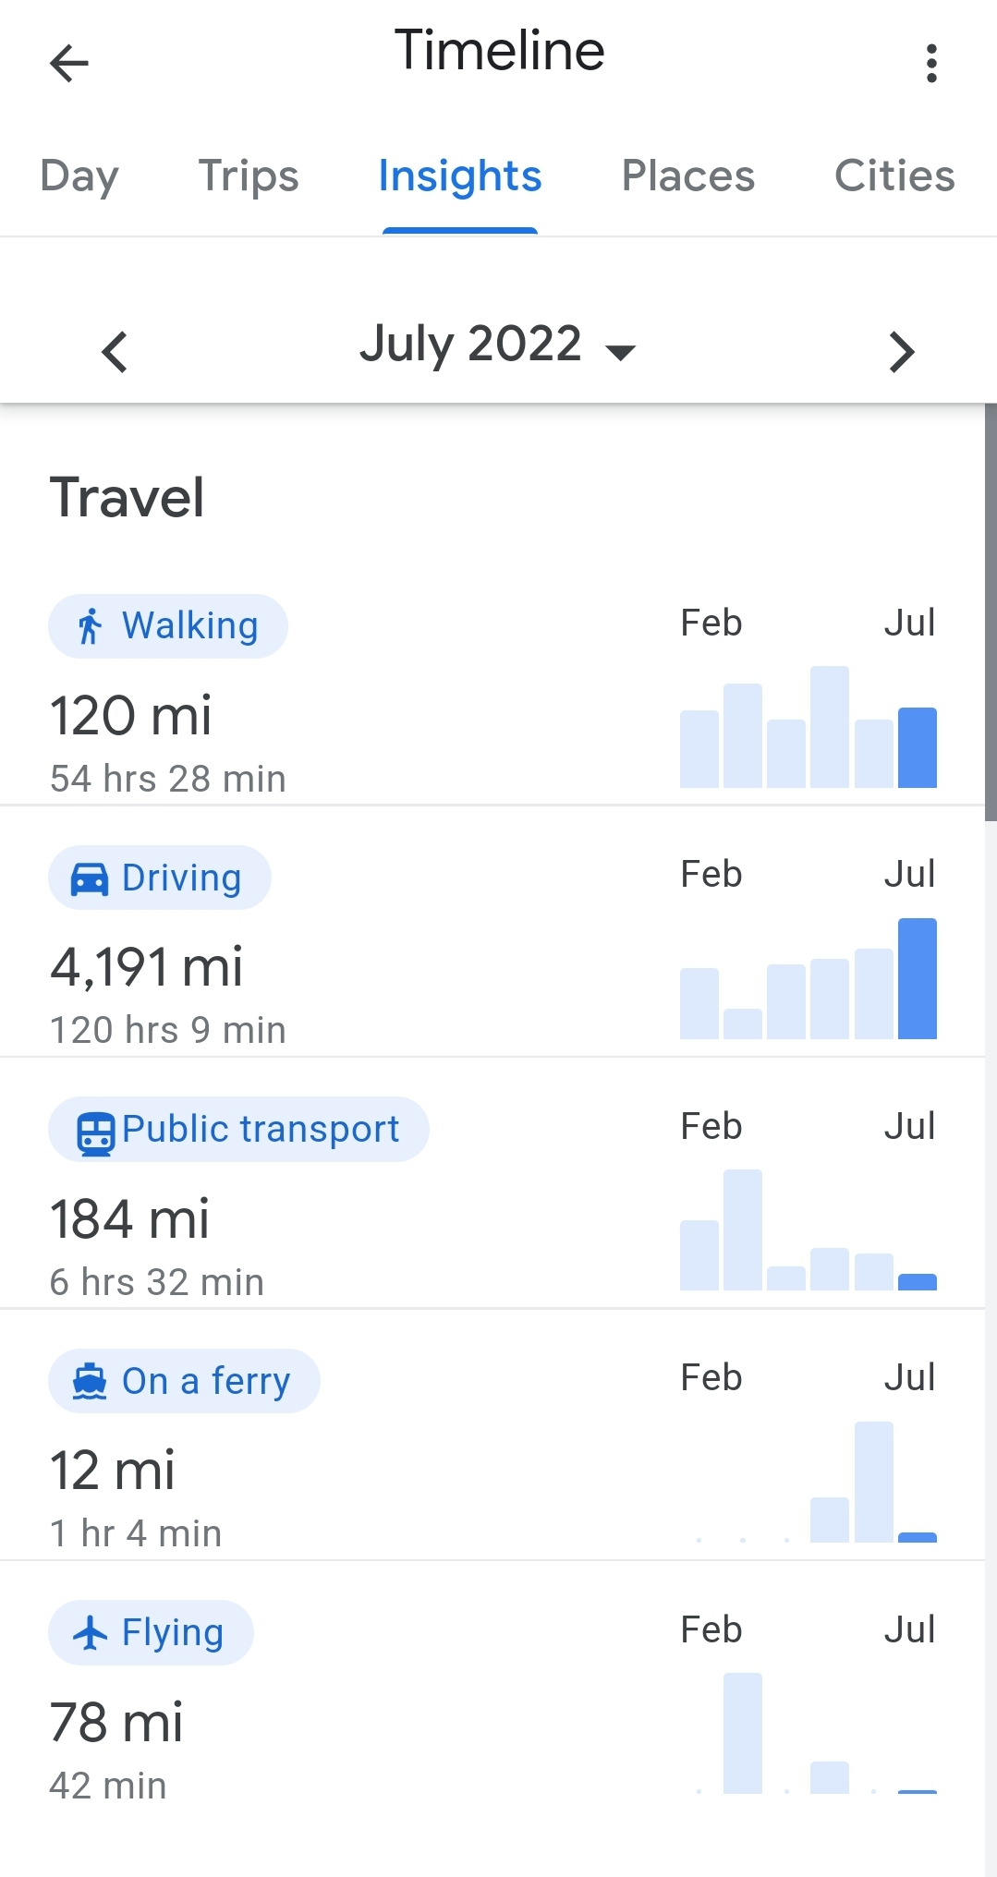Open the three-dot overflow menu
The height and width of the screenshot is (1877, 997).
pos(931,64)
